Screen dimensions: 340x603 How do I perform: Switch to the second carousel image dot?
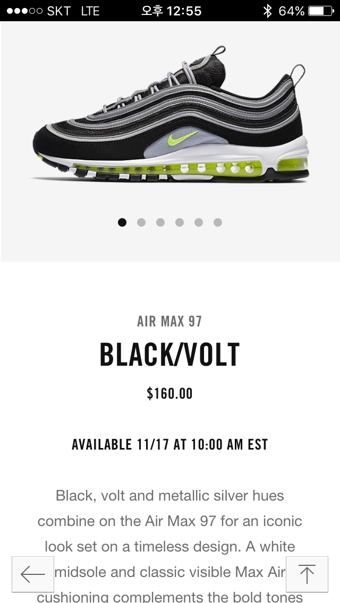(141, 222)
